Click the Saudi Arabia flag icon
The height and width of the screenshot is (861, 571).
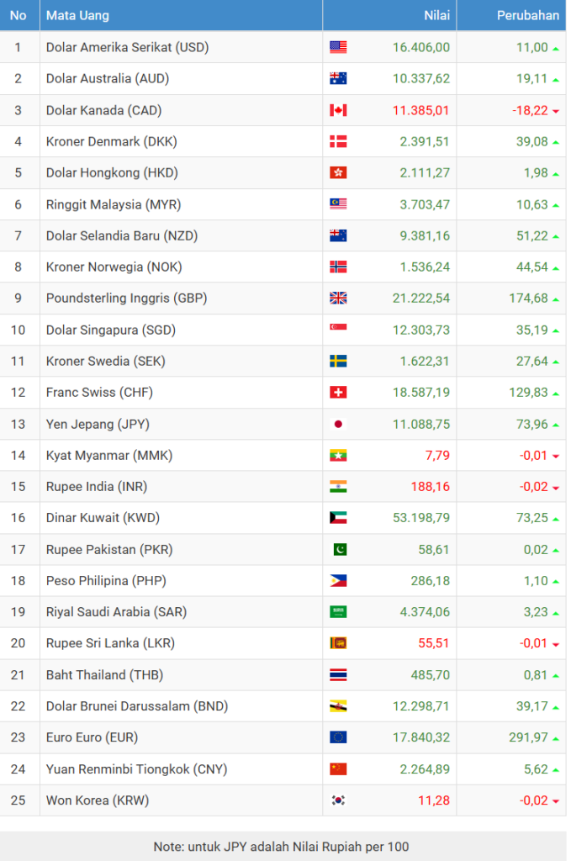pyautogui.click(x=338, y=612)
